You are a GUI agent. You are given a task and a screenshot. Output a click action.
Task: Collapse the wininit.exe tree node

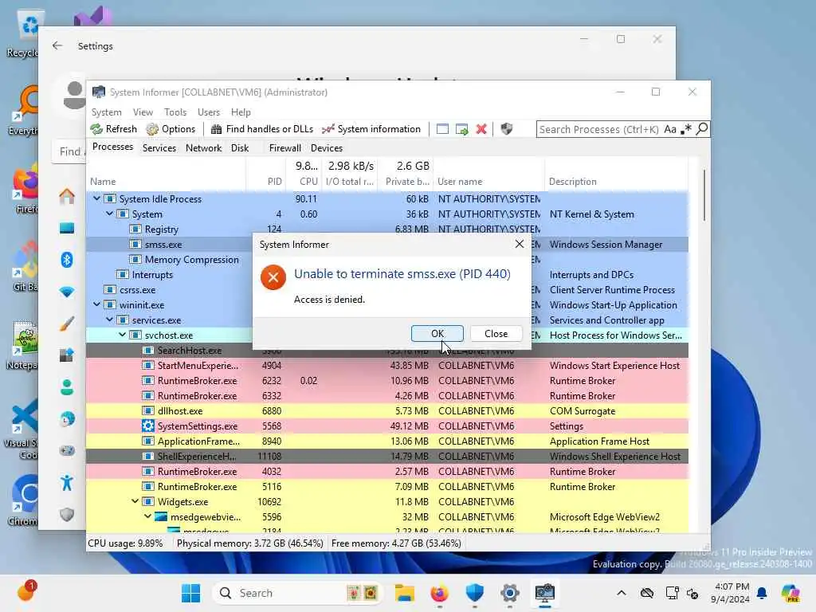coord(96,304)
